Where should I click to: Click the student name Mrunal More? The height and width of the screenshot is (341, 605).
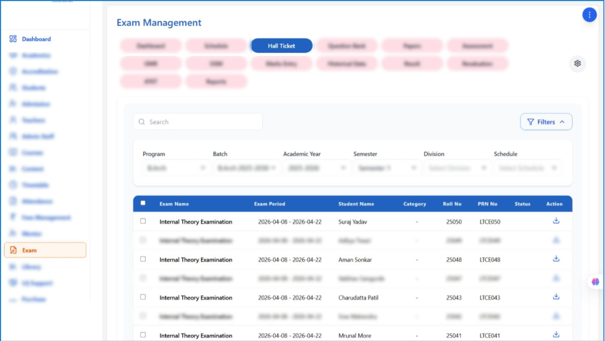coord(354,336)
